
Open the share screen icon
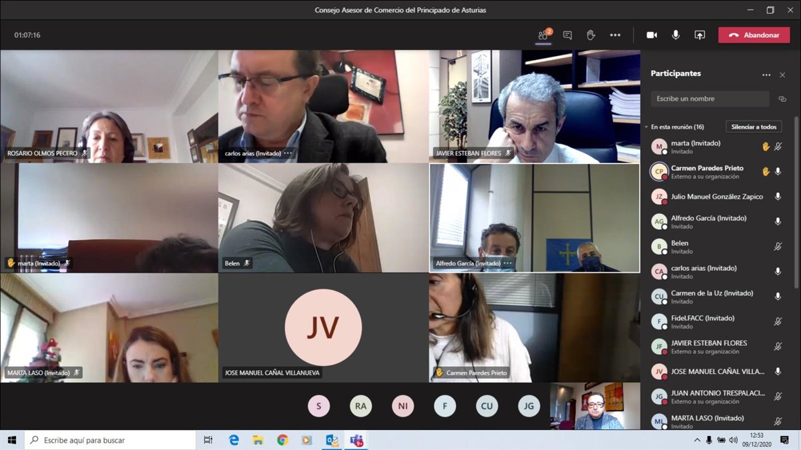(x=700, y=35)
